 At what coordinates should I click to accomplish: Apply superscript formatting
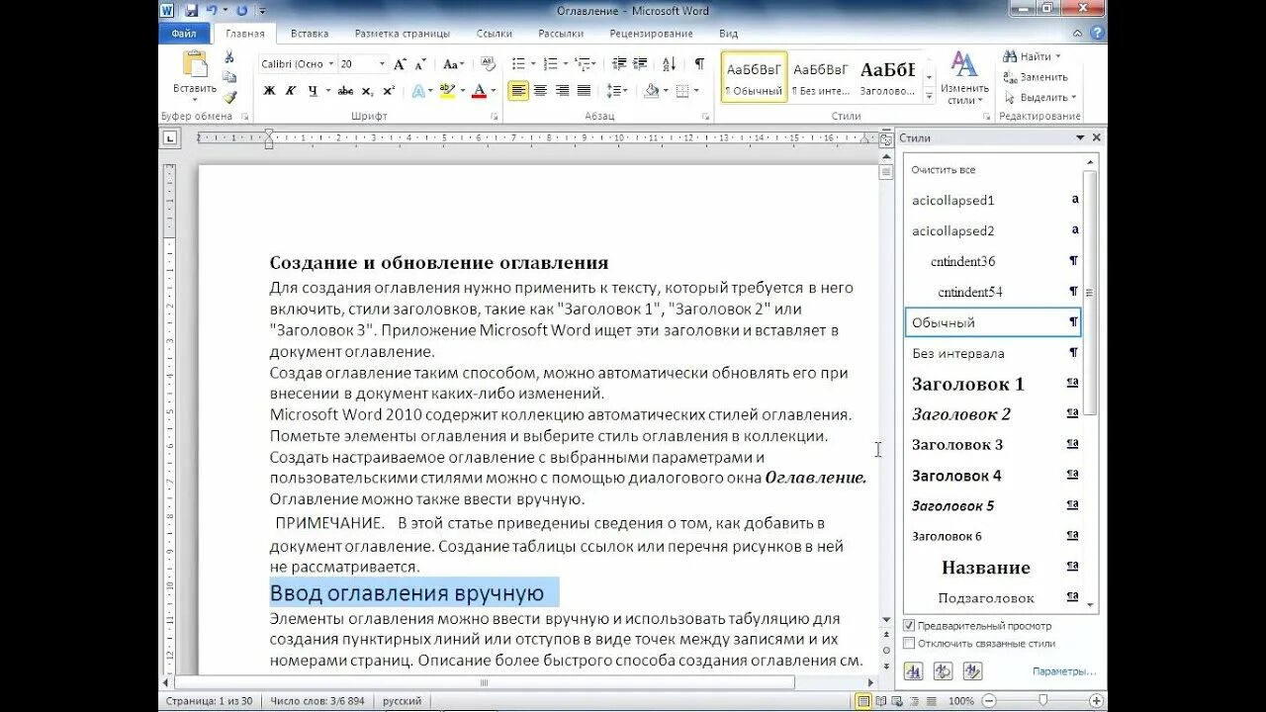click(x=389, y=91)
